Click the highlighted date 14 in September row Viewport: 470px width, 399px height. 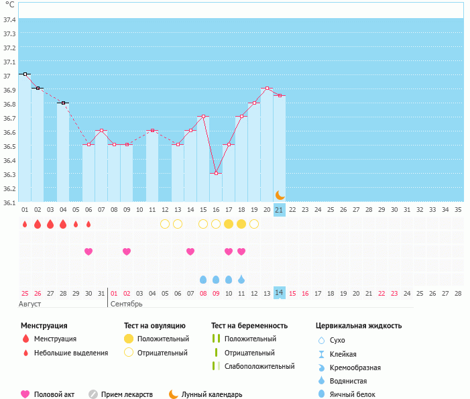tap(280, 293)
